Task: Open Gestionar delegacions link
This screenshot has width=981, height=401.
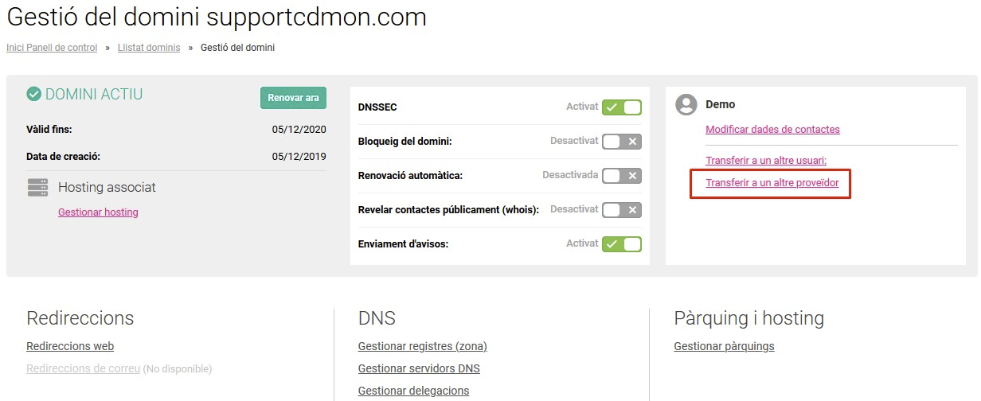Action: tap(413, 391)
